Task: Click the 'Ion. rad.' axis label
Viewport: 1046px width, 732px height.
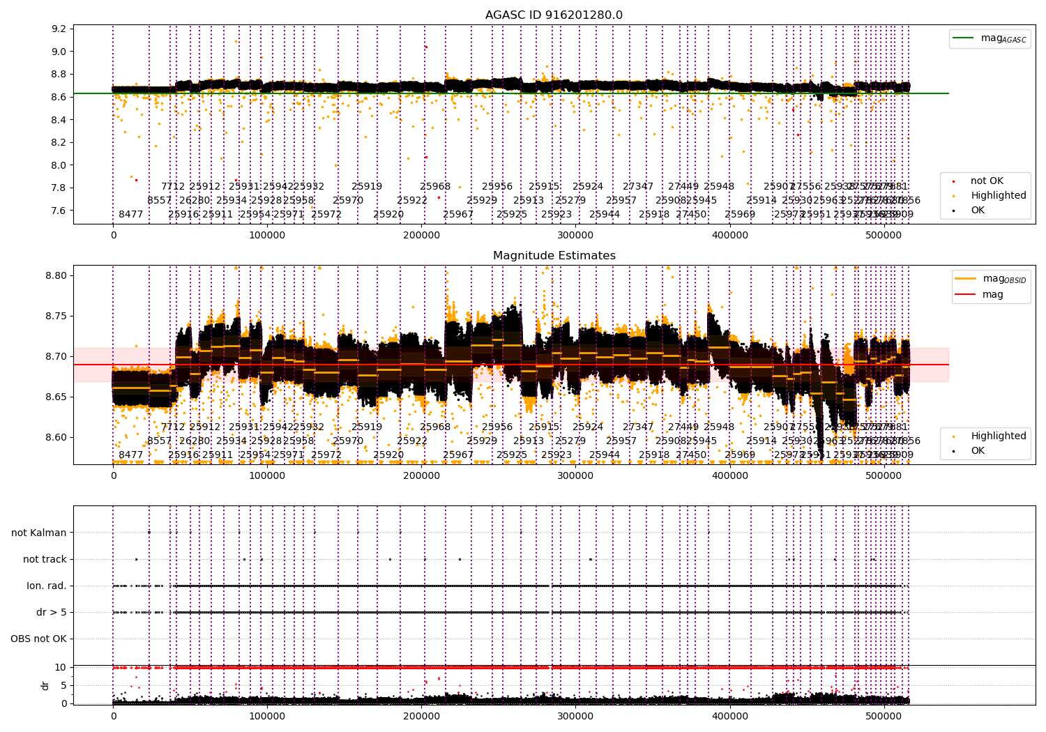Action: [x=47, y=586]
